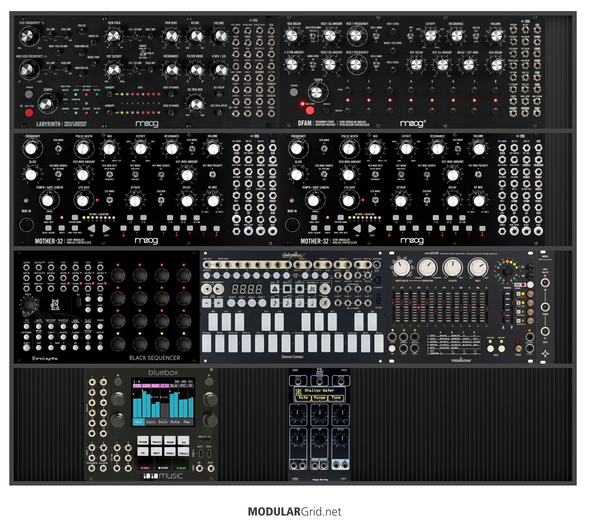Toggle the red RUN/STOP button on Labyrinth
Viewport: 590px width, 521px height.
tap(29, 112)
